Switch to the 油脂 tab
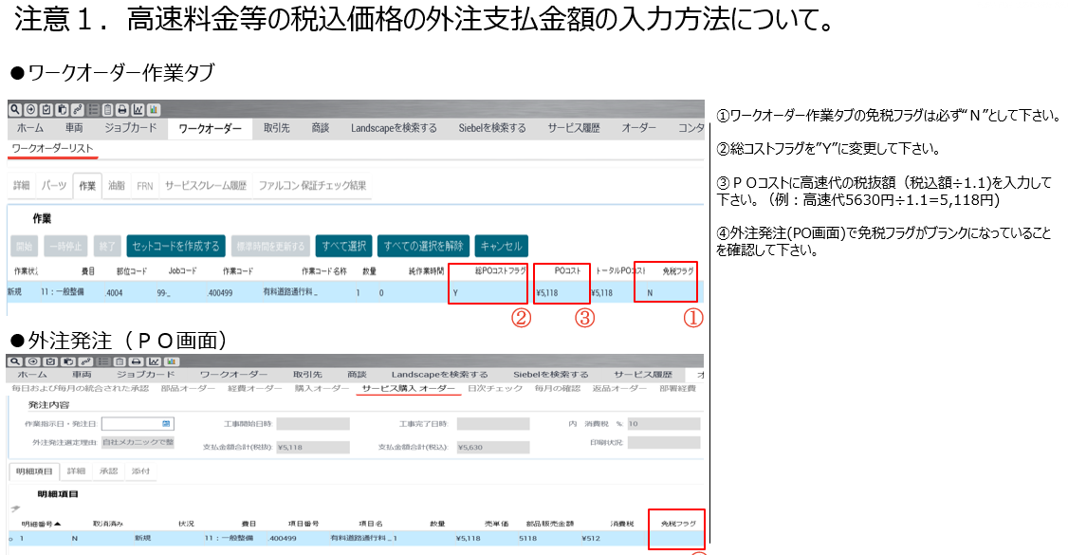Image resolution: width=1068 pixels, height=555 pixels. (116, 186)
